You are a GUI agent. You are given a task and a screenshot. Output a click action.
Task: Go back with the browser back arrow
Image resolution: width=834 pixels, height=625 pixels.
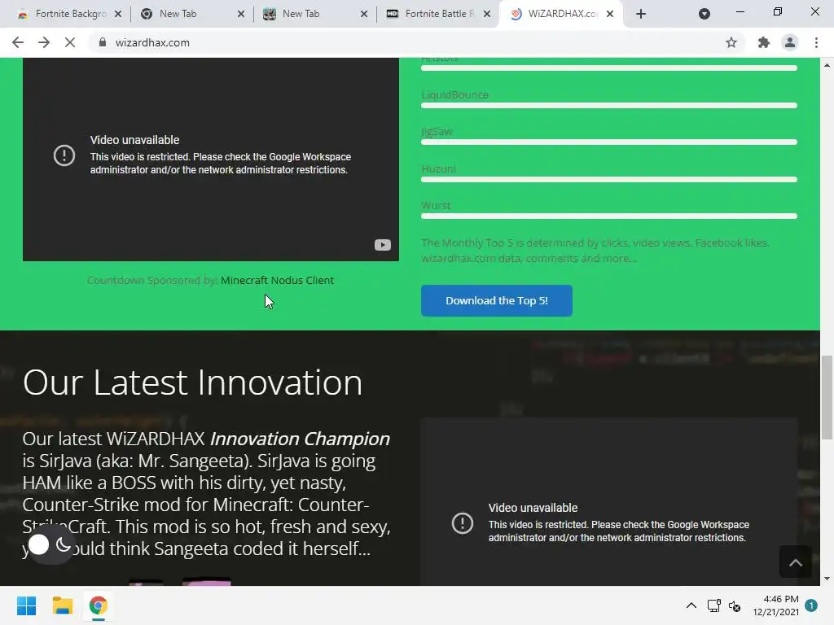pyautogui.click(x=18, y=42)
